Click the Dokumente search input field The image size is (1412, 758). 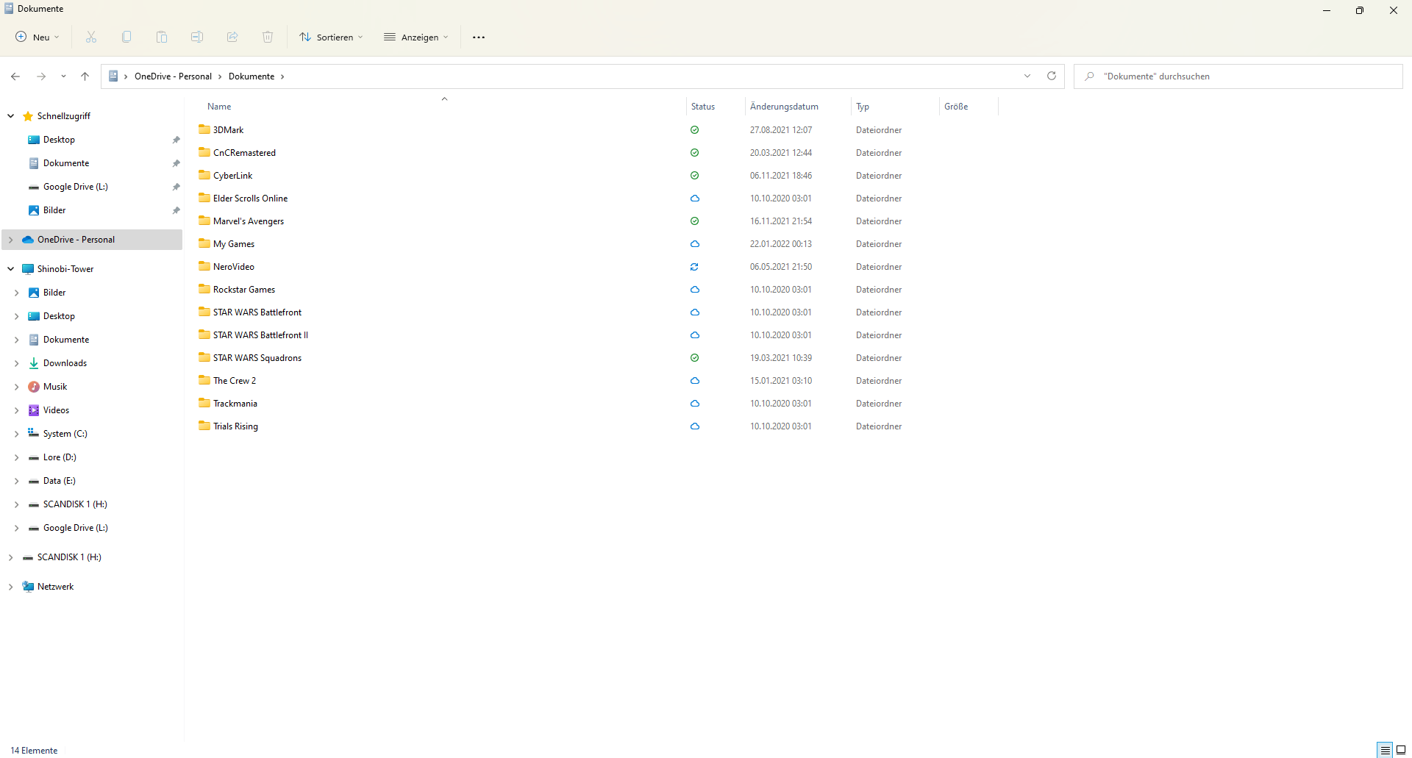(1238, 76)
